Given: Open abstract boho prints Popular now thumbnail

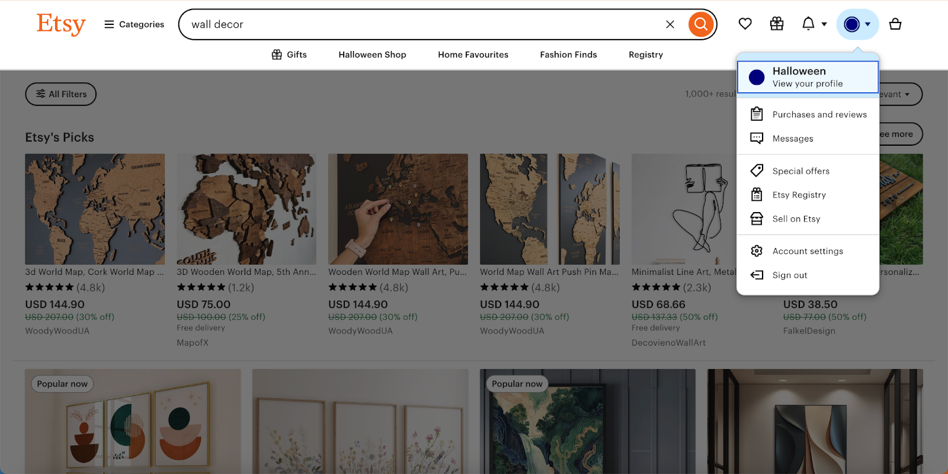Looking at the screenshot, I should tap(133, 421).
